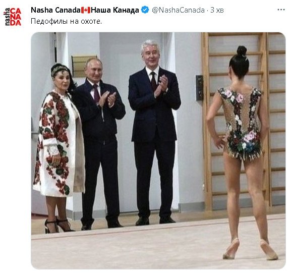The width and height of the screenshot is (290, 273).
Task: Click the Canadian flag emoji in the name
Action: click(x=86, y=10)
